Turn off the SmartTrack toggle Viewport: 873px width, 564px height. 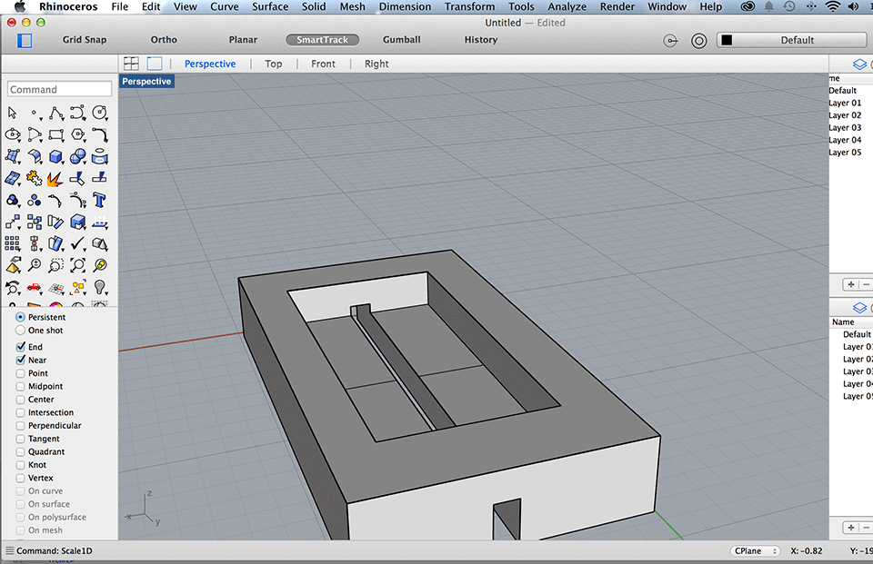click(322, 40)
